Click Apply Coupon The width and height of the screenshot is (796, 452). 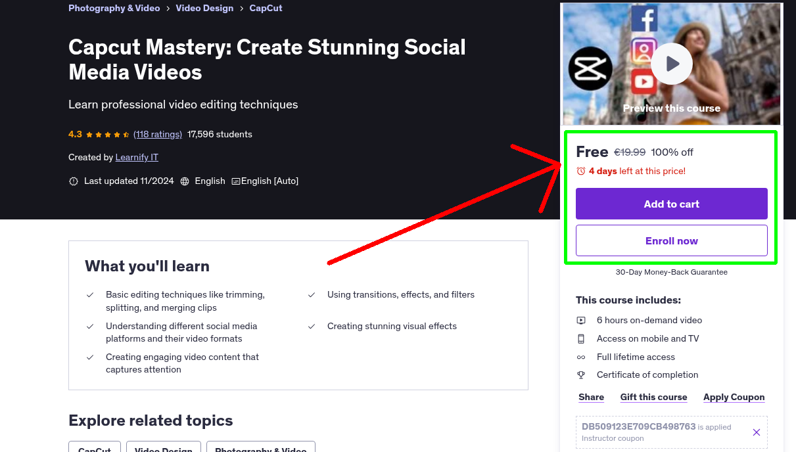(x=734, y=397)
